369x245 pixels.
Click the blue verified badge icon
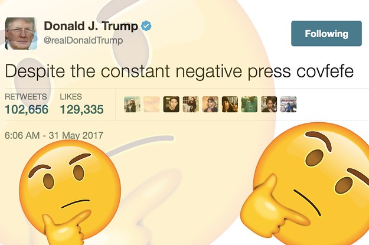pyautogui.click(x=146, y=26)
